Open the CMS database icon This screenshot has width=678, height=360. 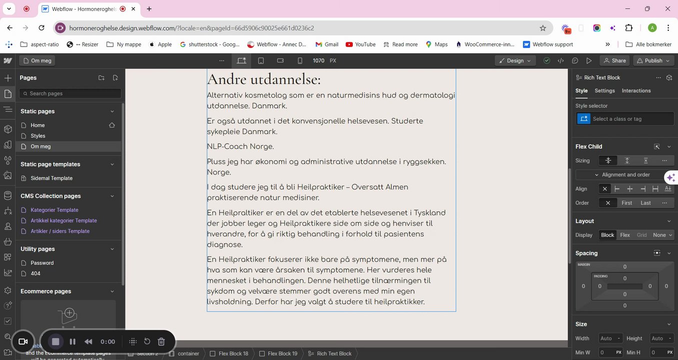click(8, 195)
